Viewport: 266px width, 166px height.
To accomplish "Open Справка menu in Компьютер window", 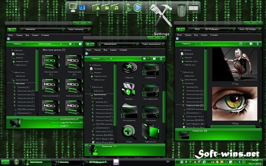I will [x=45, y=35].
